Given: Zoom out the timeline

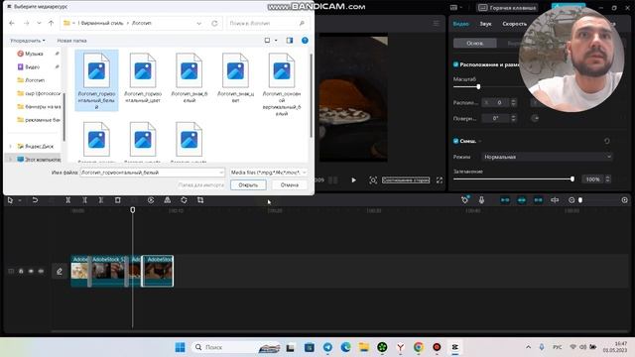Looking at the screenshot, I should click(x=571, y=200).
